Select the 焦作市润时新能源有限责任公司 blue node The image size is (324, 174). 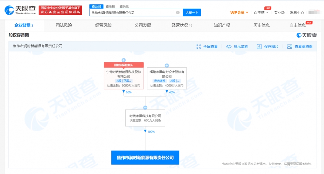[x=145, y=157]
